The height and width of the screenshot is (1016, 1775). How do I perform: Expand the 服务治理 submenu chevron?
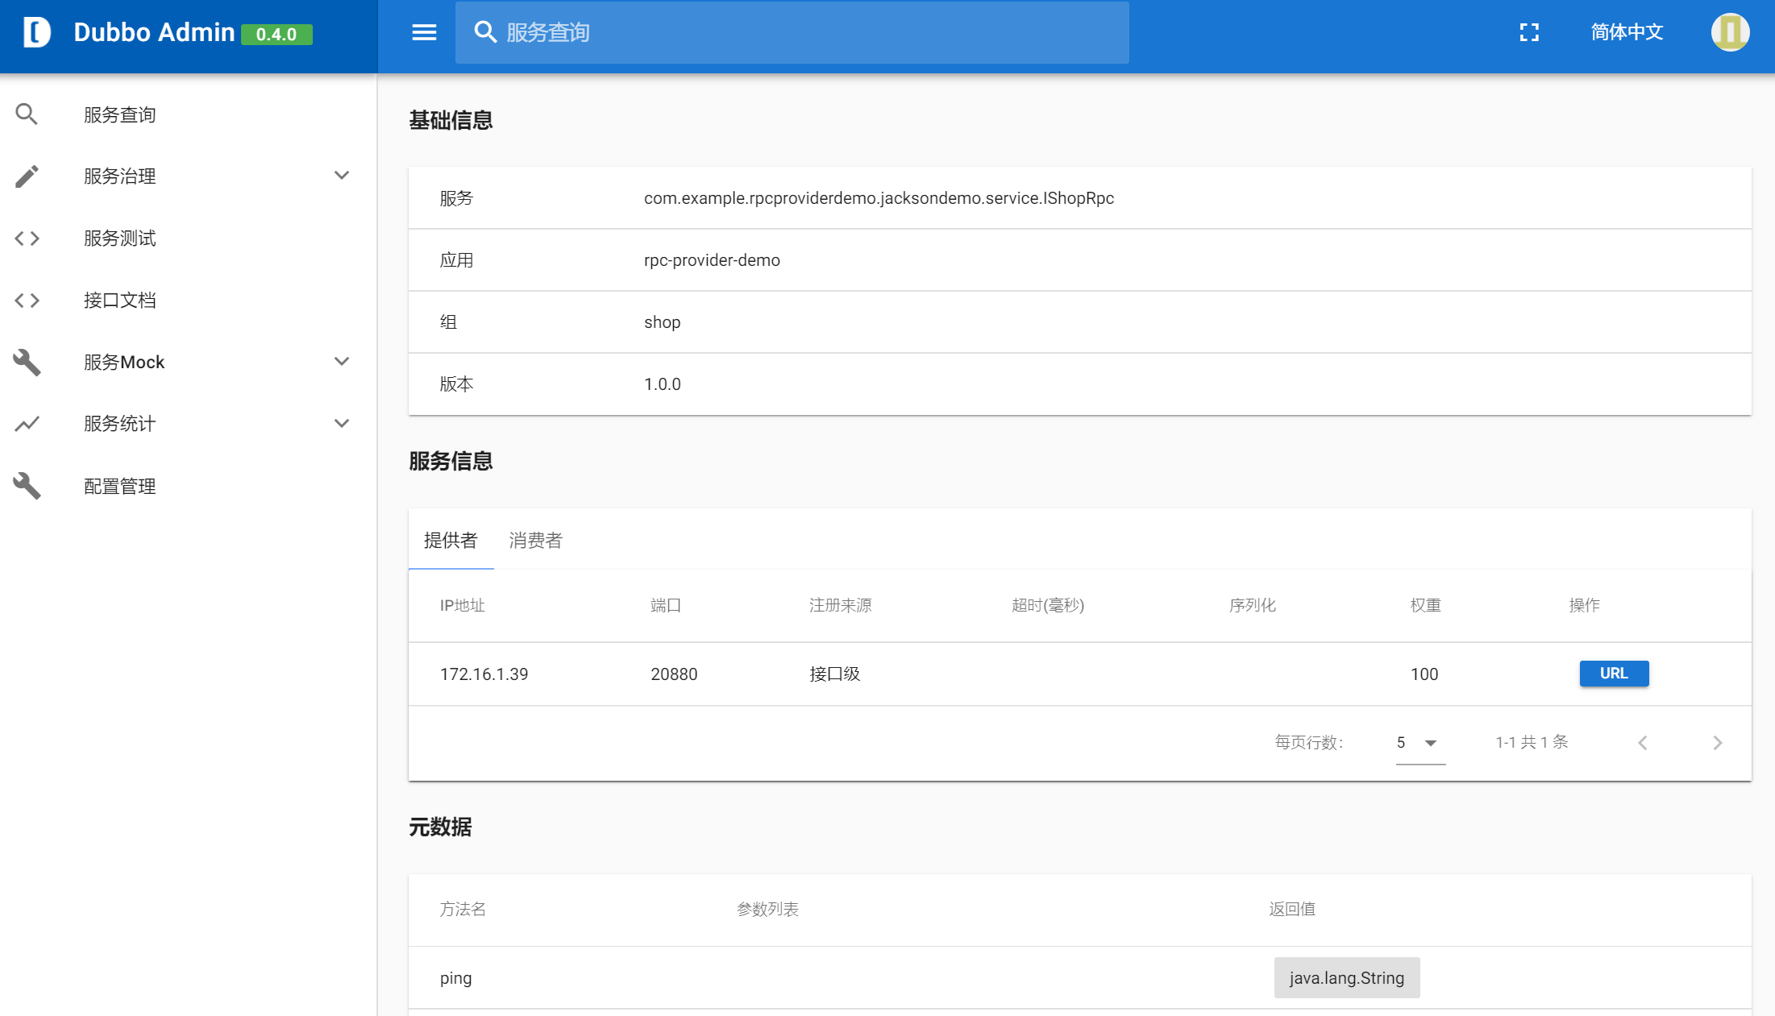(x=342, y=176)
